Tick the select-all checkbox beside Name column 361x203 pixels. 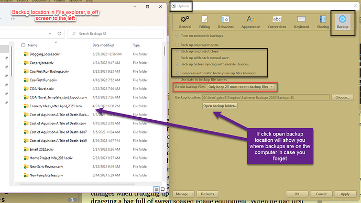click(23, 45)
